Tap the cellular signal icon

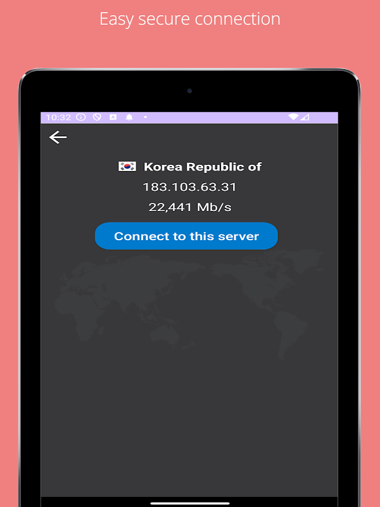coord(305,117)
